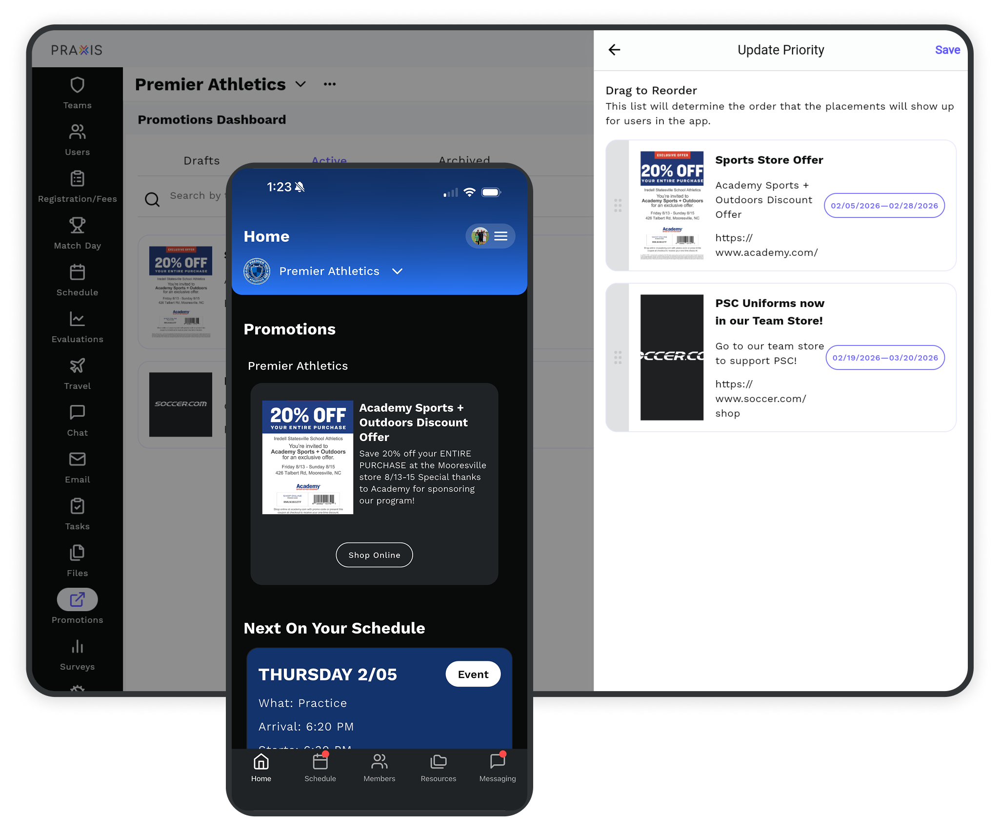Switch to the Drafts tab
Image resolution: width=1000 pixels, height=829 pixels.
pyautogui.click(x=201, y=161)
